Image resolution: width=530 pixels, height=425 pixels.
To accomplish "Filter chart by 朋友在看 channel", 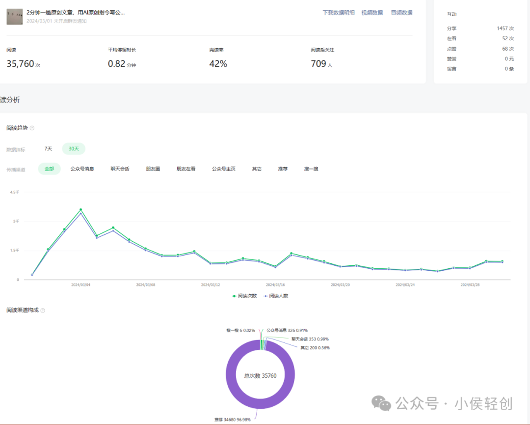I will click(x=185, y=169).
